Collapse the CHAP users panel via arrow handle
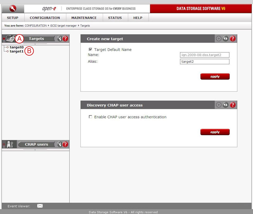Screen dimensions: 253x214 (x=35, y=150)
